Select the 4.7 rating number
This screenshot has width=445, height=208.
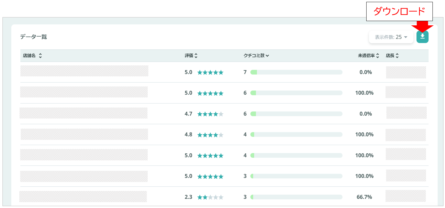tap(188, 114)
